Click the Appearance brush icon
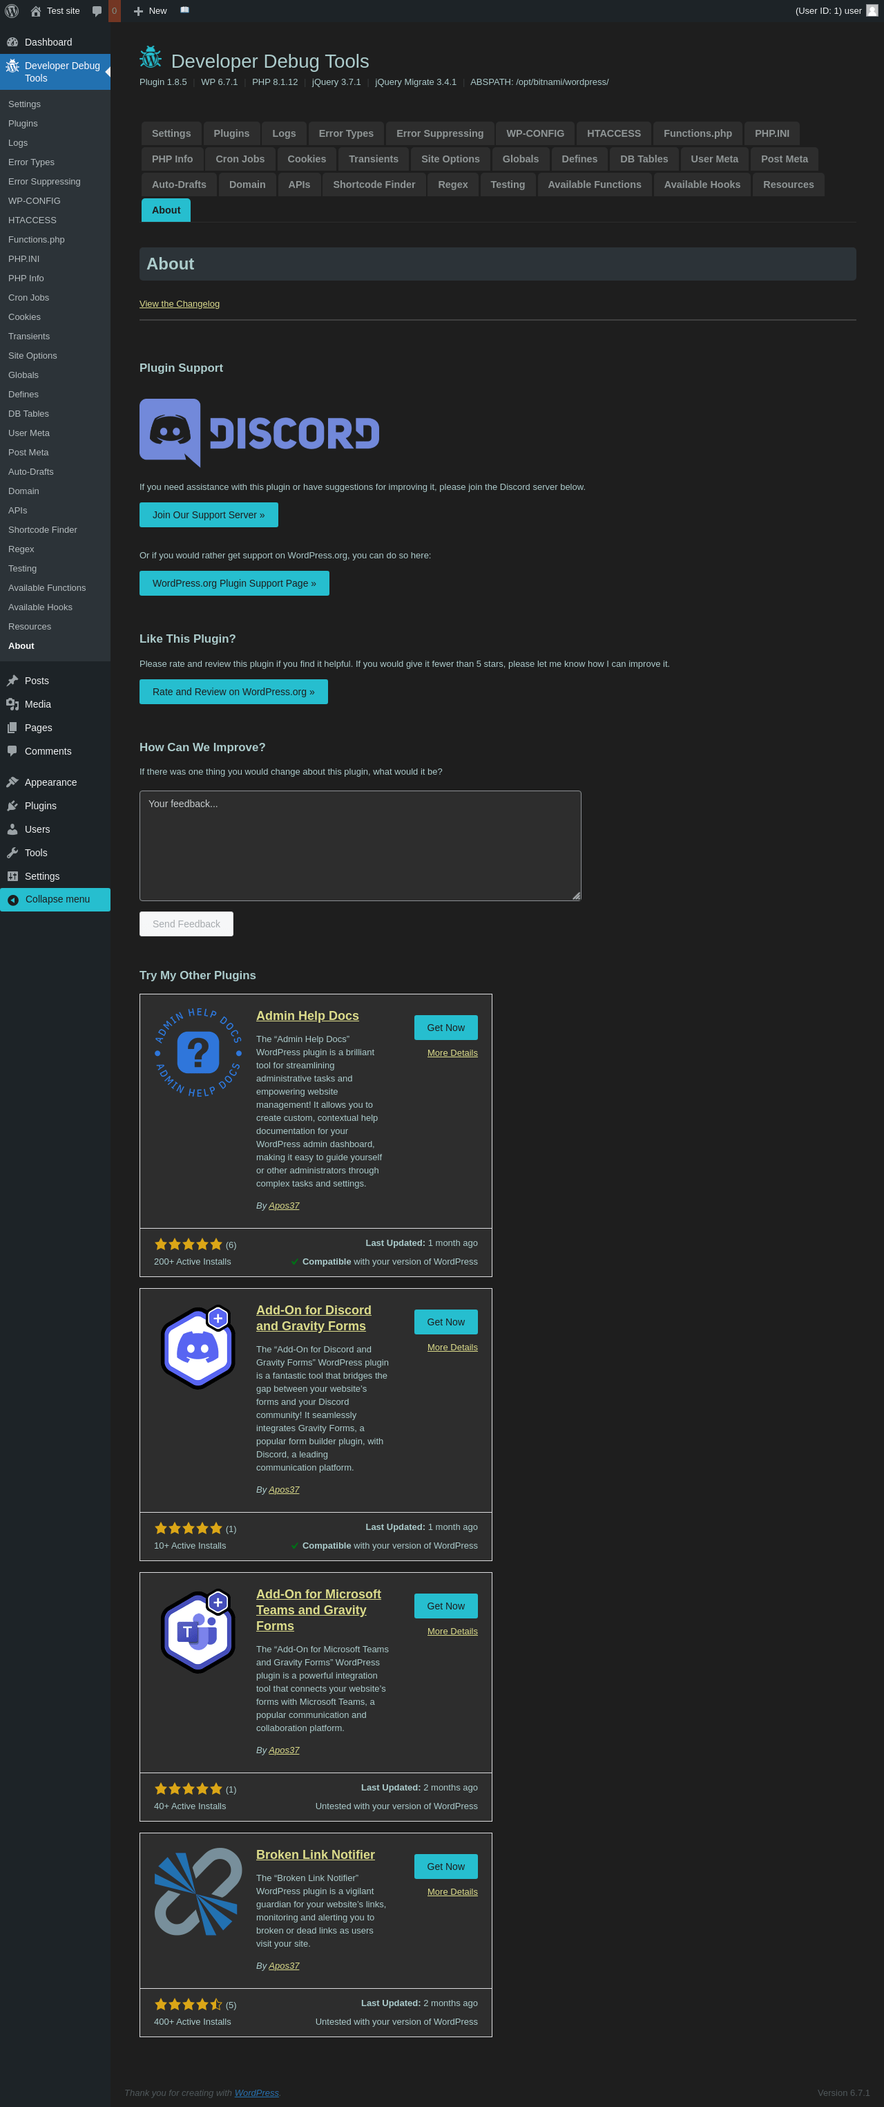884x2107 pixels. coord(12,782)
